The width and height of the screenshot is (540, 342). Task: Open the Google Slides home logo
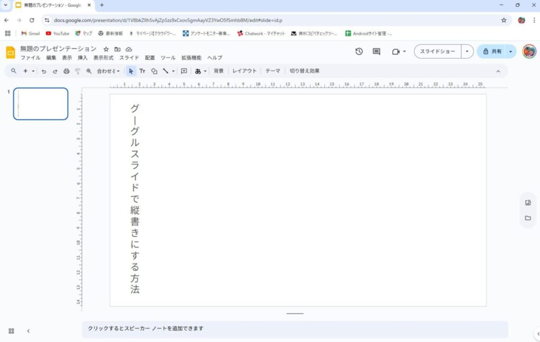11,52
